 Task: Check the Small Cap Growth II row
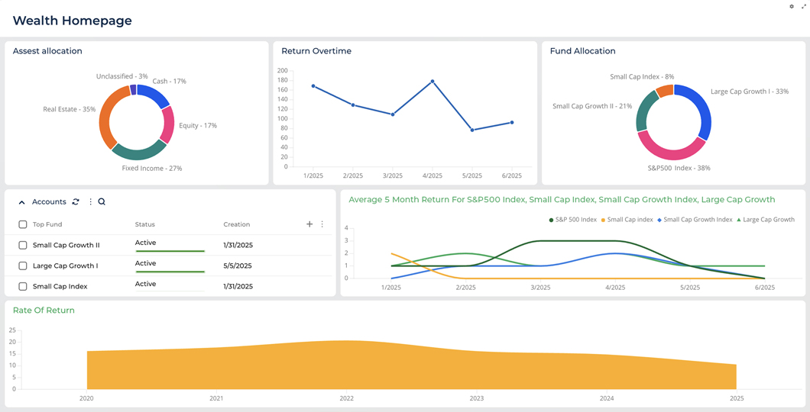pos(23,246)
